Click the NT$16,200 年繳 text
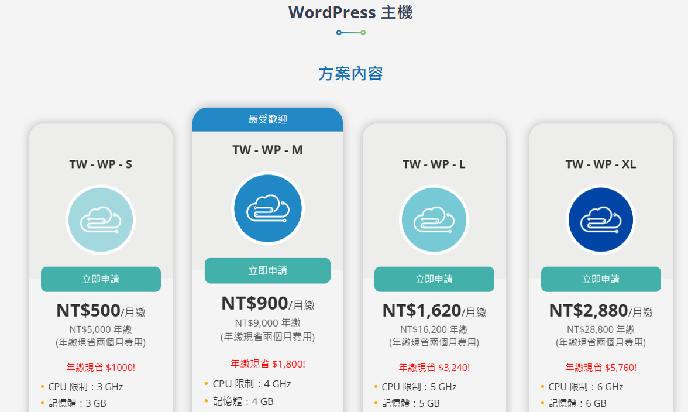The width and height of the screenshot is (688, 412). (434, 329)
